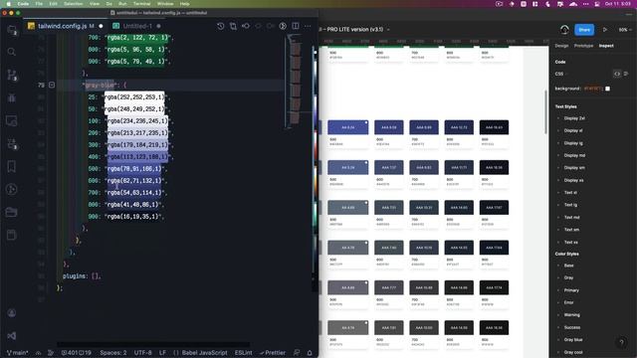Click ESLint in the status bar

(243, 353)
